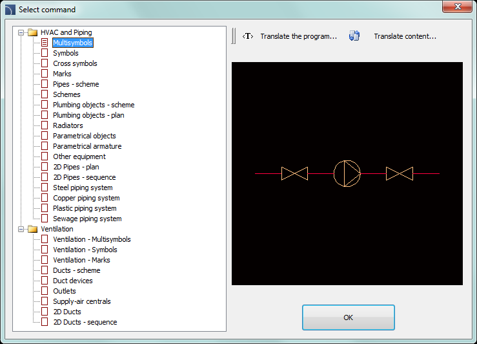The image size is (477, 344).
Task: Click the Translate the program T icon
Action: (247, 36)
